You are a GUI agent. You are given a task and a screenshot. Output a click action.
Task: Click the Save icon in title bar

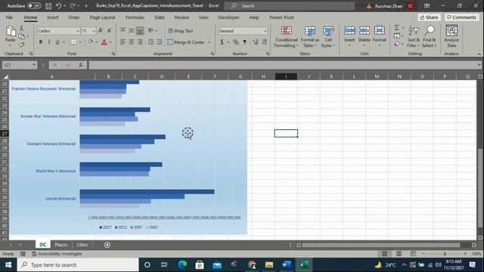48,5
